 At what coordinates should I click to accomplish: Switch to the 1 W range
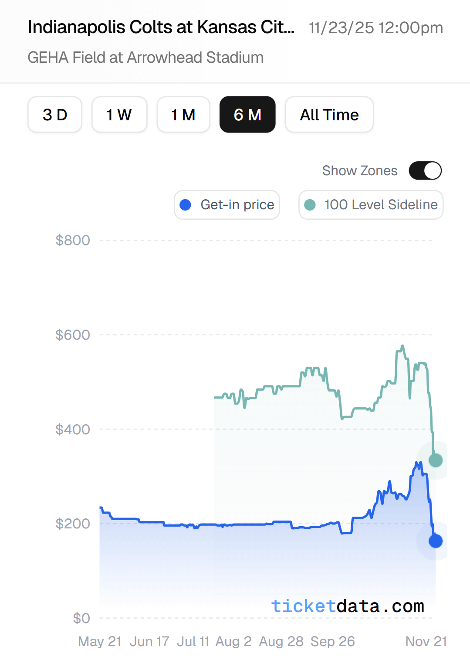pos(119,115)
